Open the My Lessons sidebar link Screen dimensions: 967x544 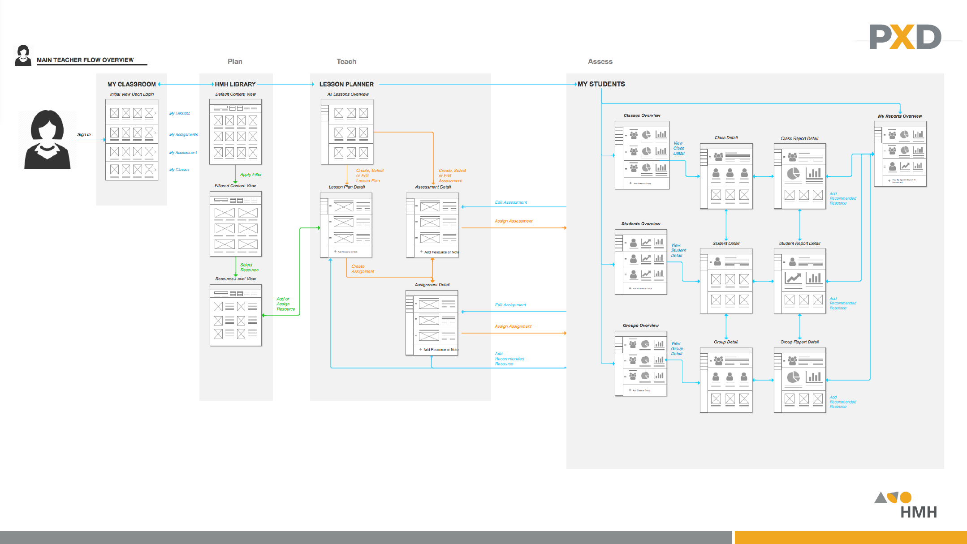(x=179, y=113)
